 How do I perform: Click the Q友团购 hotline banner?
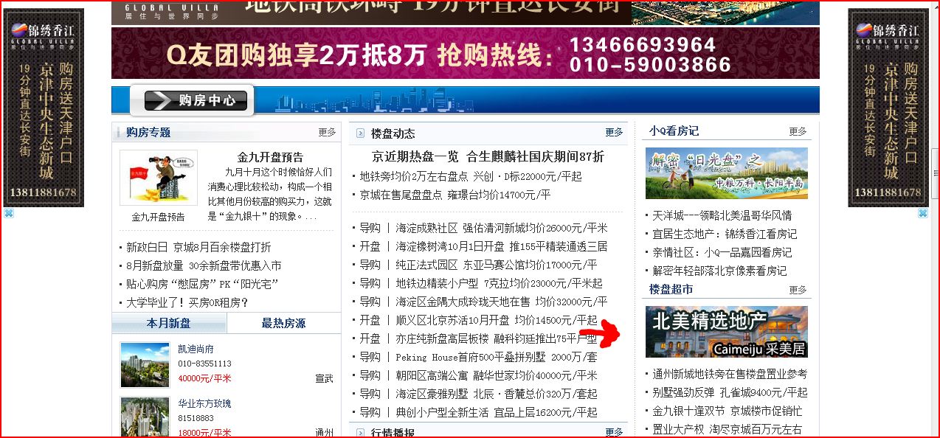pyautogui.click(x=465, y=53)
